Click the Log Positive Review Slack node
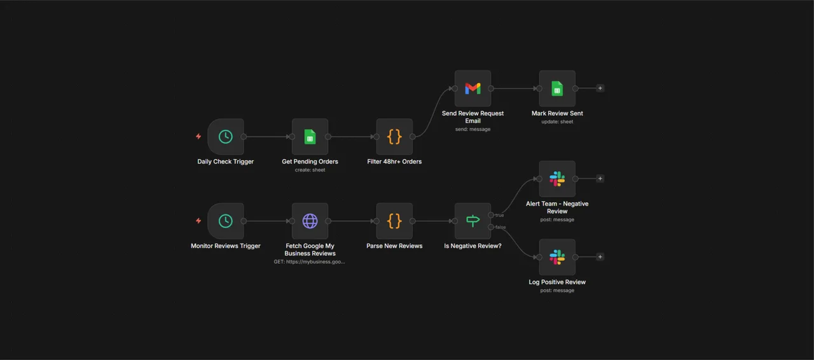 (557, 257)
